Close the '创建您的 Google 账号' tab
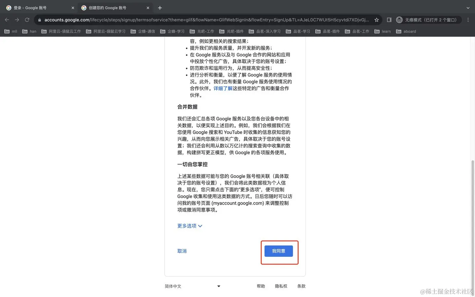 point(148,8)
